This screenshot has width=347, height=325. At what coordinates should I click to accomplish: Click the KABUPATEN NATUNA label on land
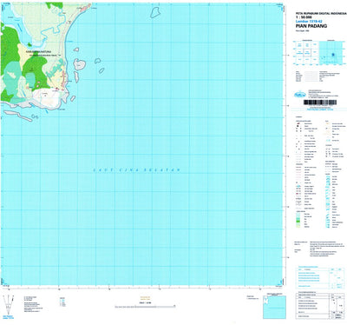(x=38, y=52)
